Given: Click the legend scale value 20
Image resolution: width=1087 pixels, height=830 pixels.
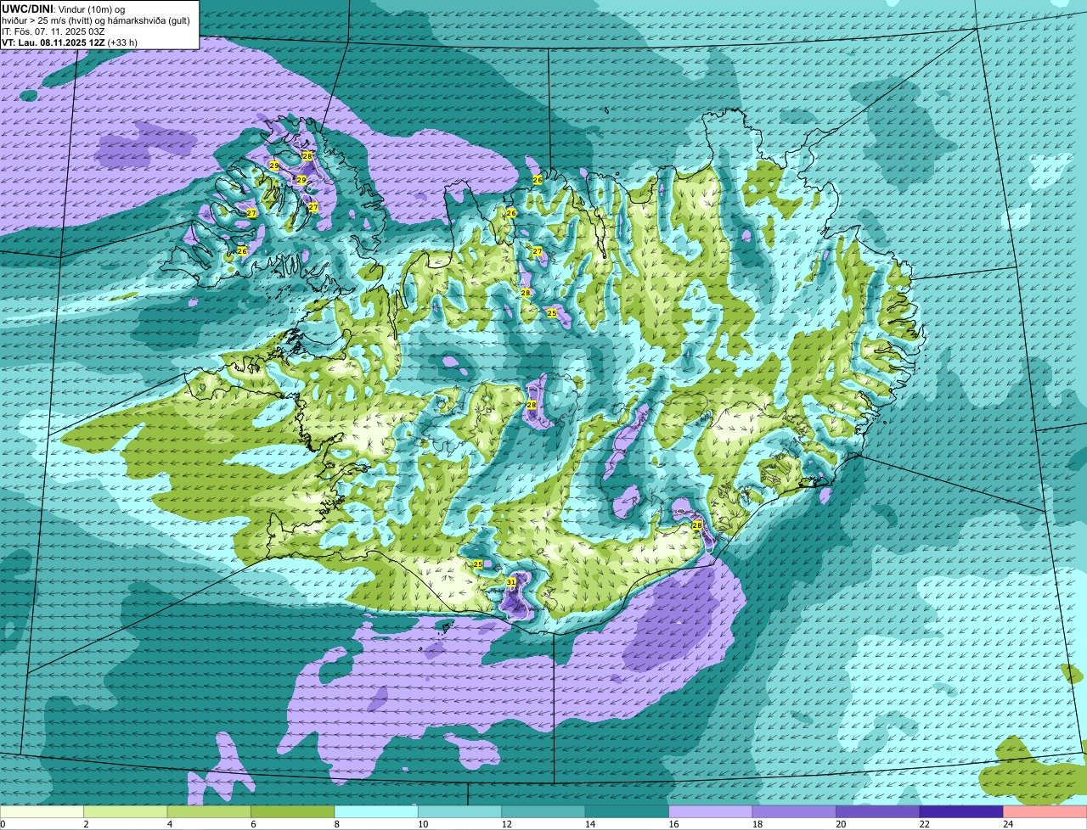Looking at the screenshot, I should (x=842, y=824).
